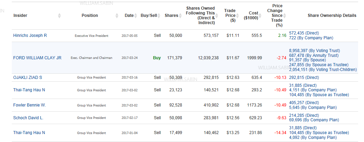Screen dimensions: 364x142
Task: Select the Share Ownership Details header
Action: coord(332,16)
